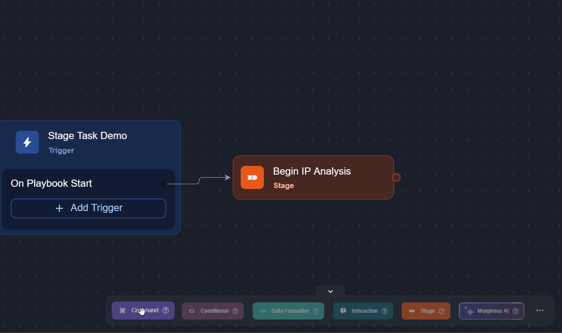
Task: Click the Interaction help question mark
Action: pyautogui.click(x=385, y=311)
